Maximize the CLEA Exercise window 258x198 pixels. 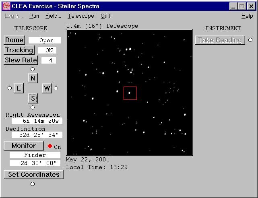[x=242, y=6]
